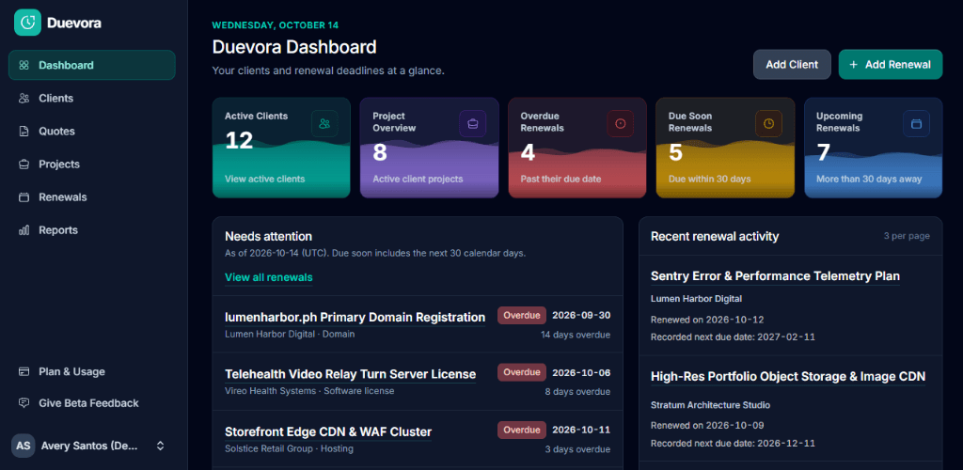Viewport: 963px width, 470px height.
Task: Click the alert icon on Overdue Renewals card
Action: click(x=621, y=123)
